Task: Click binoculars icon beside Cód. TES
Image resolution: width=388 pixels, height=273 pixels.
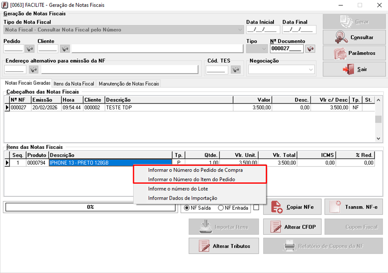Action: coord(235,70)
